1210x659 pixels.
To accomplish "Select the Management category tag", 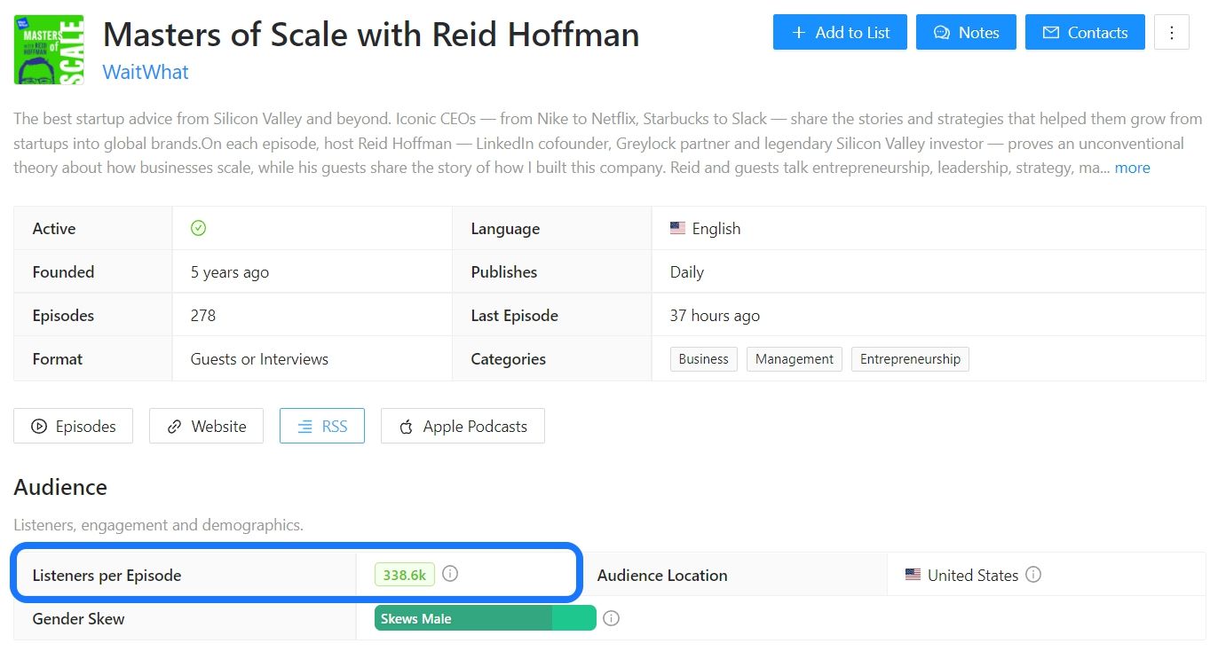I will pos(795,359).
